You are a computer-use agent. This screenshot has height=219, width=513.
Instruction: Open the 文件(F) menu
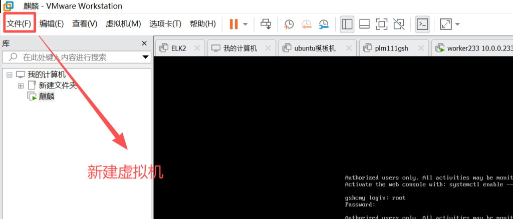[20, 23]
